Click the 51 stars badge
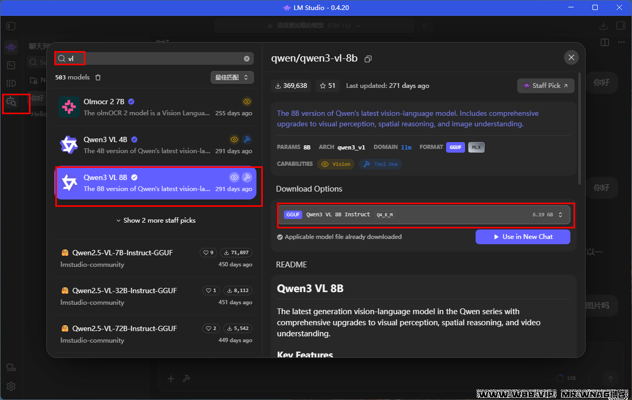 point(327,86)
